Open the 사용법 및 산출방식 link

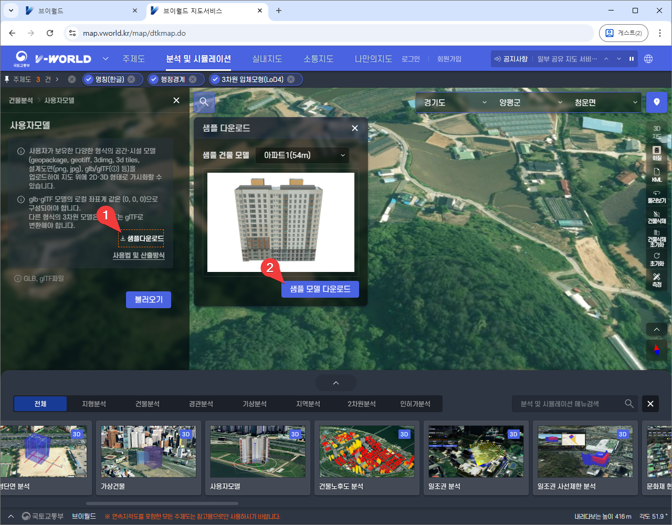pos(139,255)
